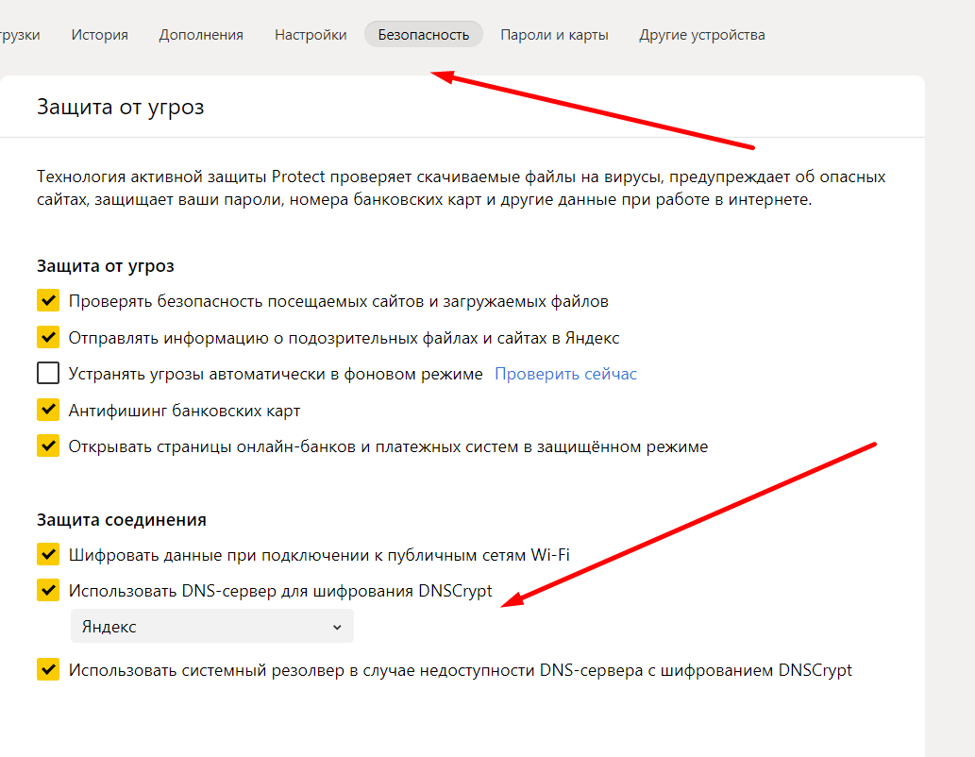
Task: Click the Шифровать данные Wi-Fi label text
Action: coord(319,555)
